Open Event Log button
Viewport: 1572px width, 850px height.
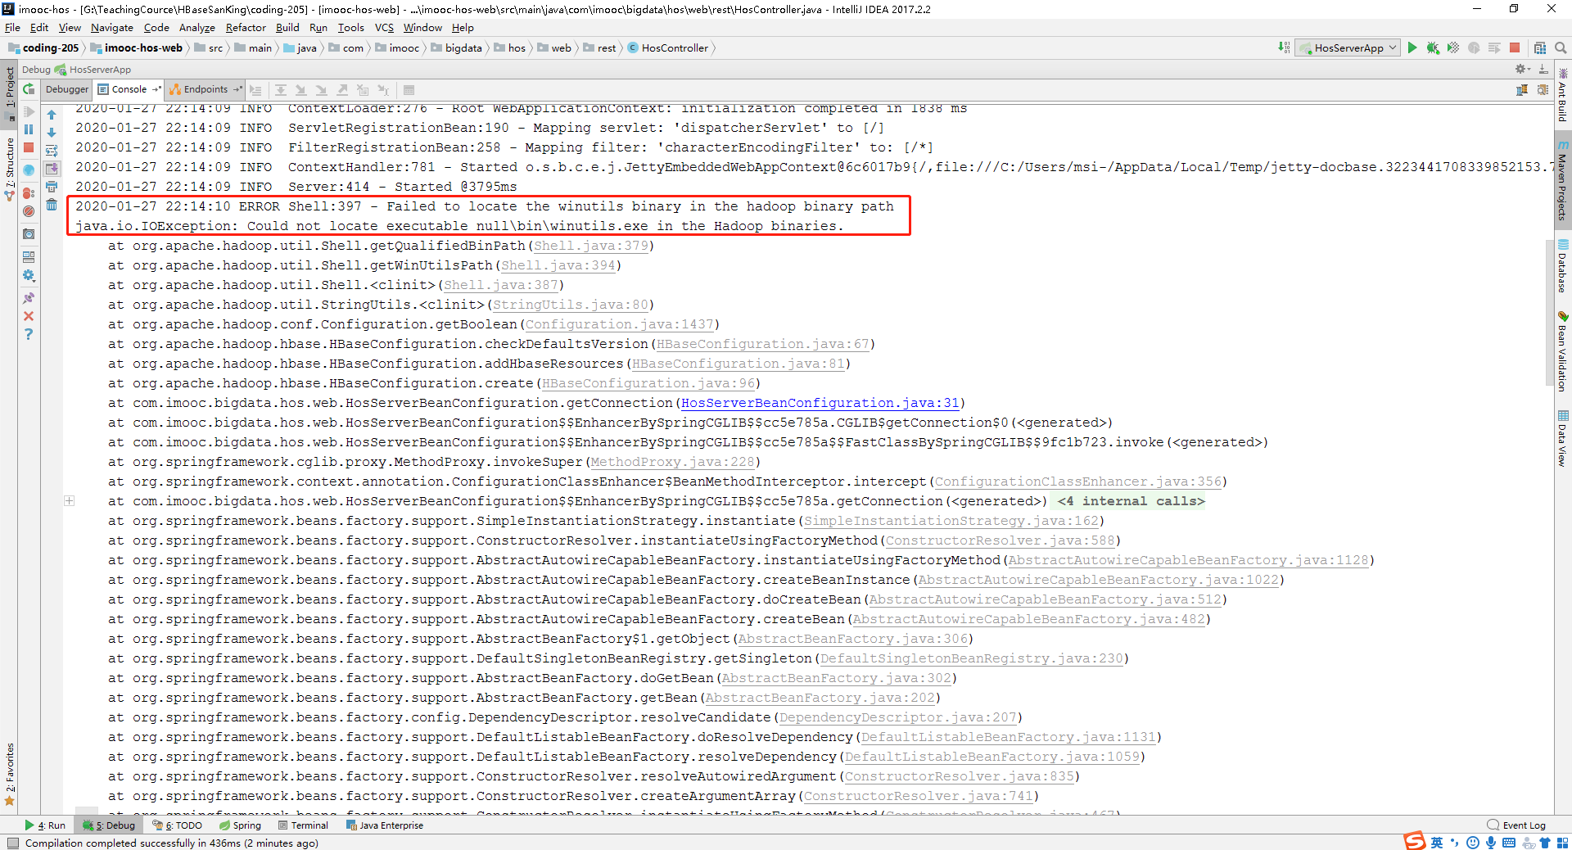tap(1516, 825)
